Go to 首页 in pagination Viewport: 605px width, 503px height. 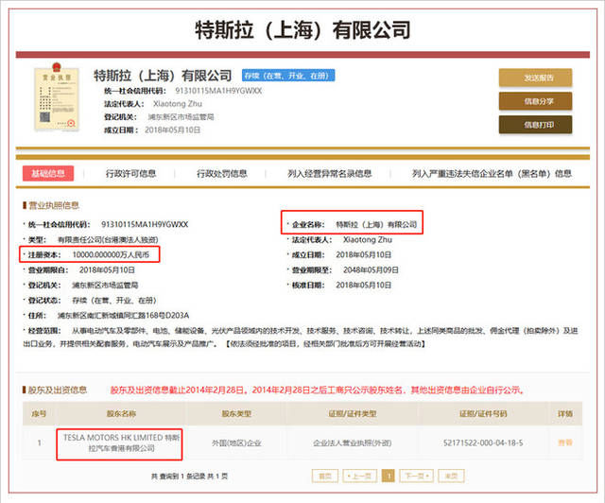point(325,477)
